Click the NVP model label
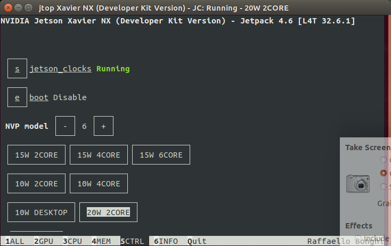Viewport: 391px width, 246px height. (27, 126)
